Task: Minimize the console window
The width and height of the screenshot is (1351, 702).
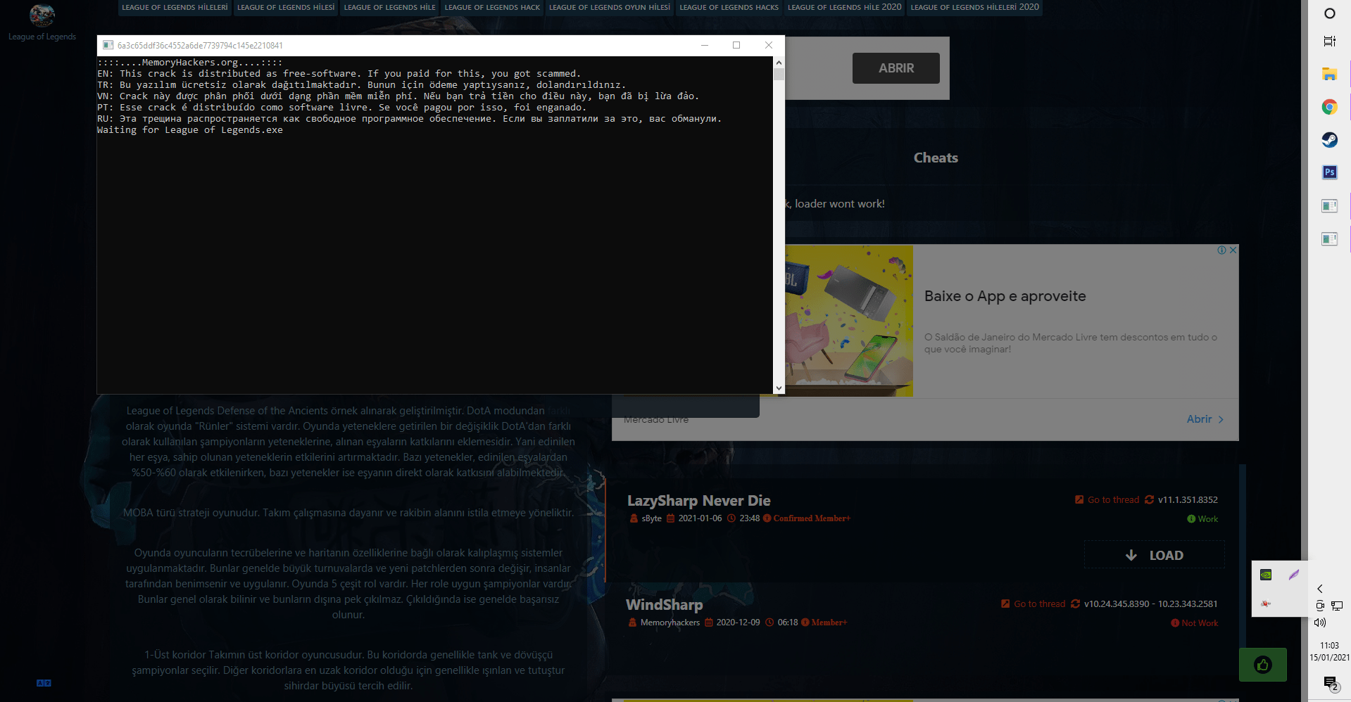Action: pos(704,45)
